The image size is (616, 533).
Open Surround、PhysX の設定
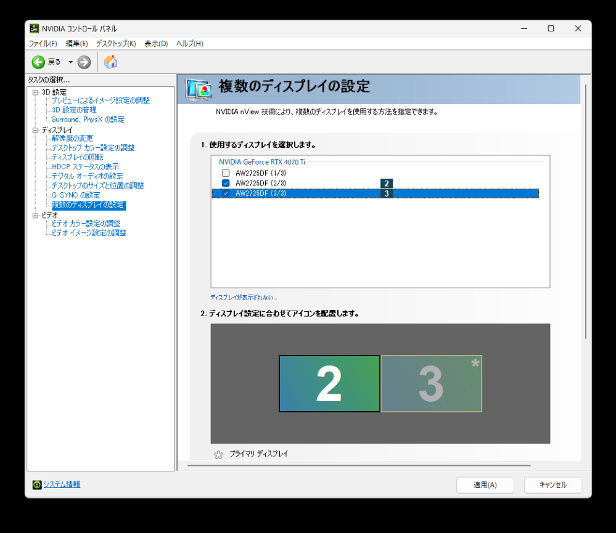(88, 120)
